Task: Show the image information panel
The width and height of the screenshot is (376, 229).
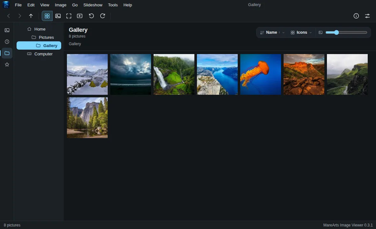Action: [356, 16]
